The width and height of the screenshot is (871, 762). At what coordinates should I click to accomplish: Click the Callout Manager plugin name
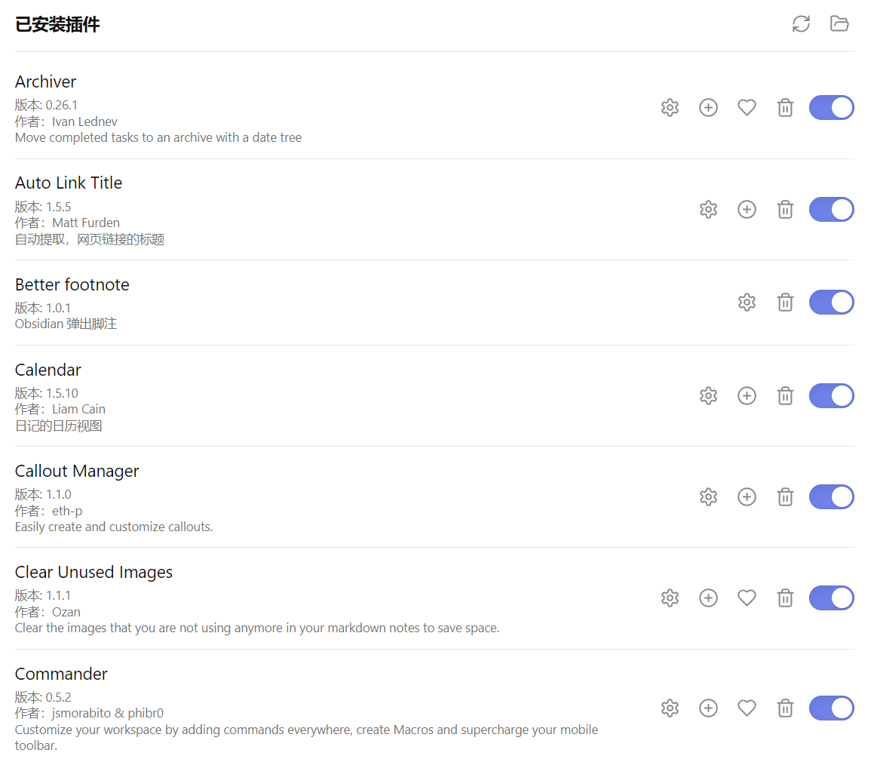(x=77, y=472)
